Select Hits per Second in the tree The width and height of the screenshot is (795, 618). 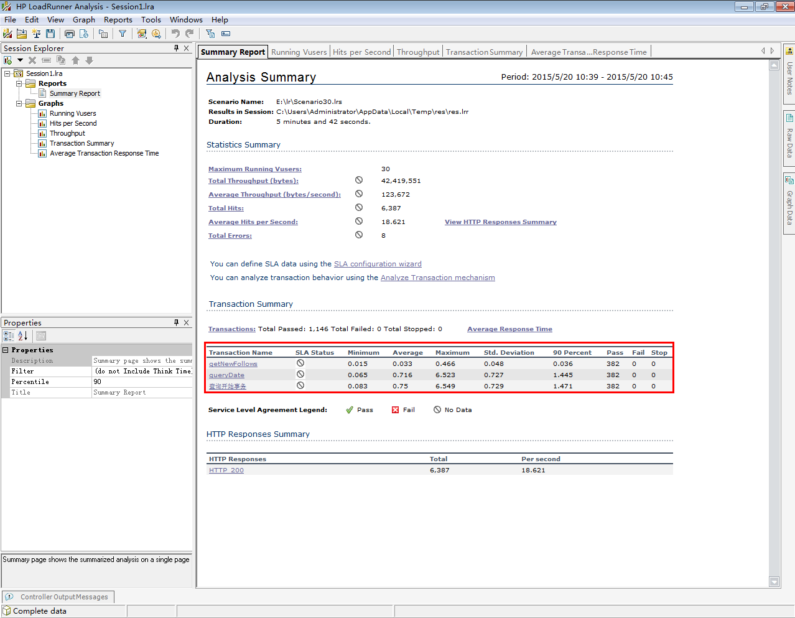click(73, 123)
